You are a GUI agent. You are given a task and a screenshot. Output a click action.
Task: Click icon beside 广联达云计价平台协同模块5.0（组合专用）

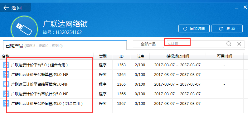tap(6, 104)
